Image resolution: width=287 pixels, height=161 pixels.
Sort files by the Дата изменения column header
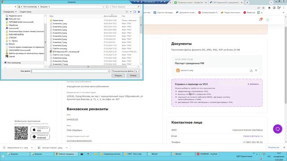[110, 16]
